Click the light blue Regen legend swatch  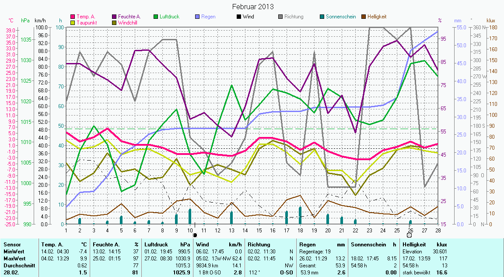pos(197,17)
